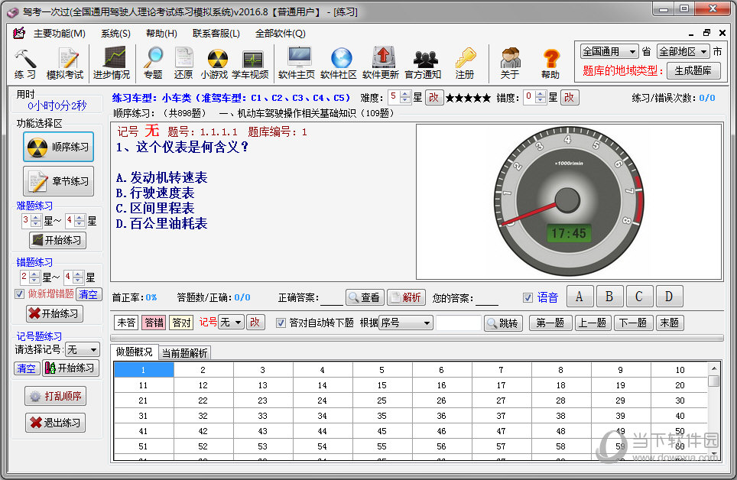This screenshot has height=480, width=737.
Task: Adjust 难题练习 minimum star stepper
Action: [36, 220]
